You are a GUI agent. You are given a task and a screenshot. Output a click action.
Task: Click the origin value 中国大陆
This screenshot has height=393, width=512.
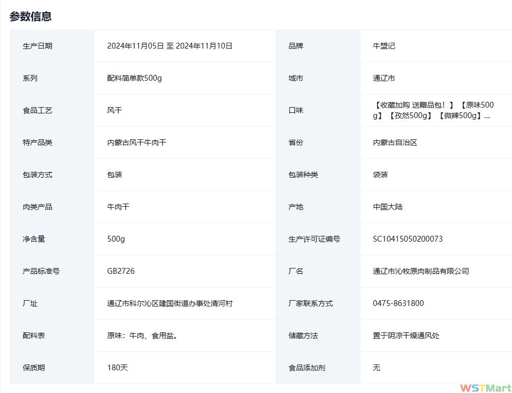[x=387, y=207]
